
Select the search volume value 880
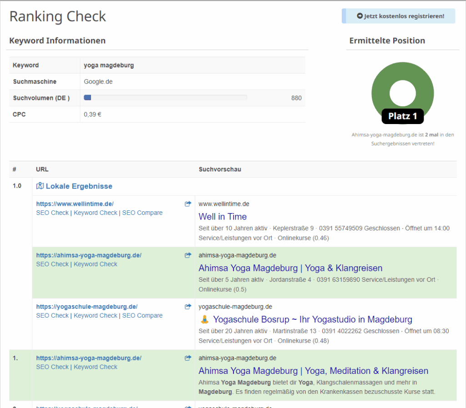click(296, 98)
